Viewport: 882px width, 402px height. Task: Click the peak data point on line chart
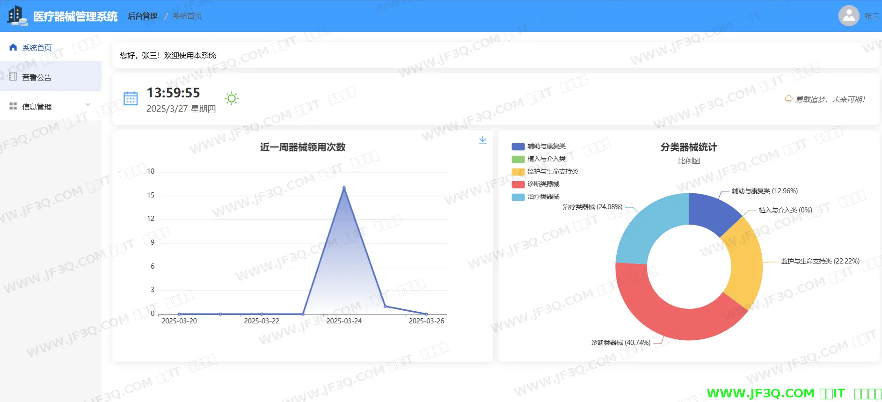pyautogui.click(x=344, y=188)
